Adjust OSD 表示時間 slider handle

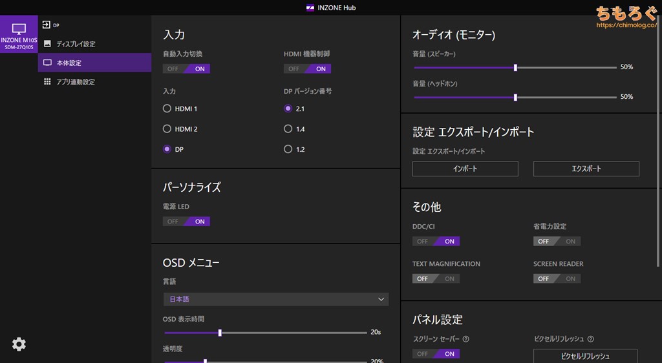220,333
